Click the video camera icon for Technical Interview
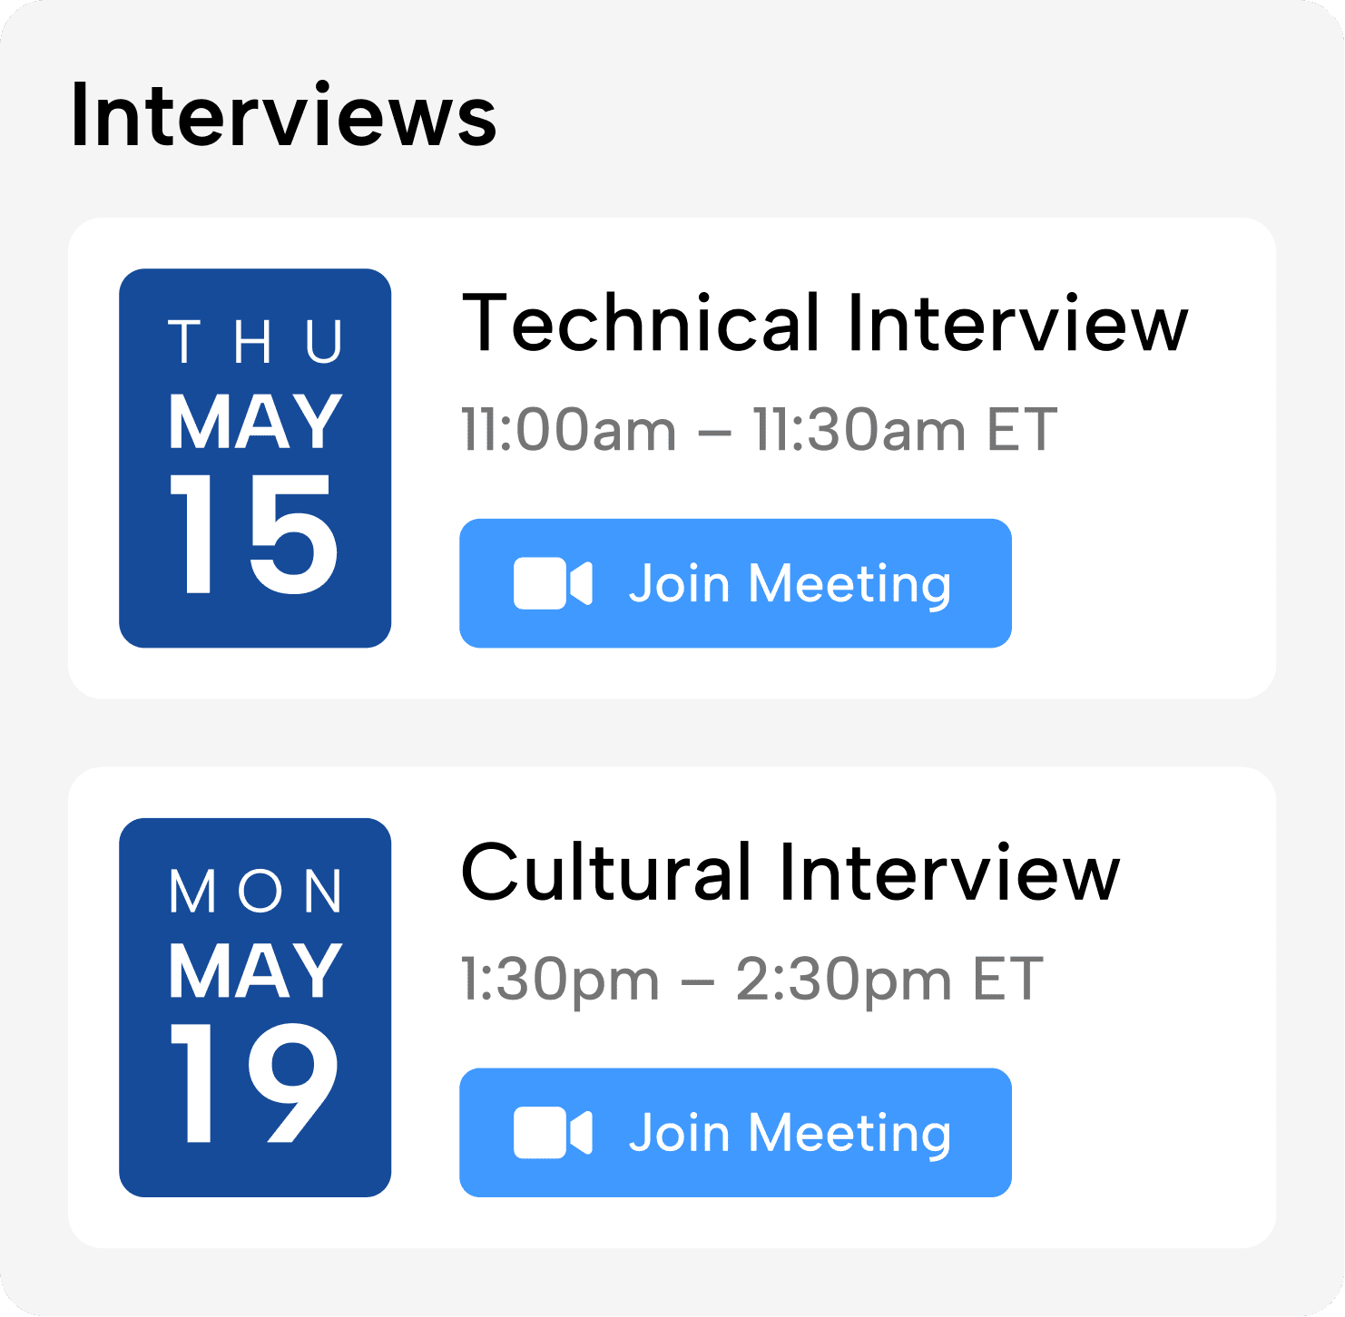Screen dimensions: 1345x1317 pyautogui.click(x=553, y=583)
